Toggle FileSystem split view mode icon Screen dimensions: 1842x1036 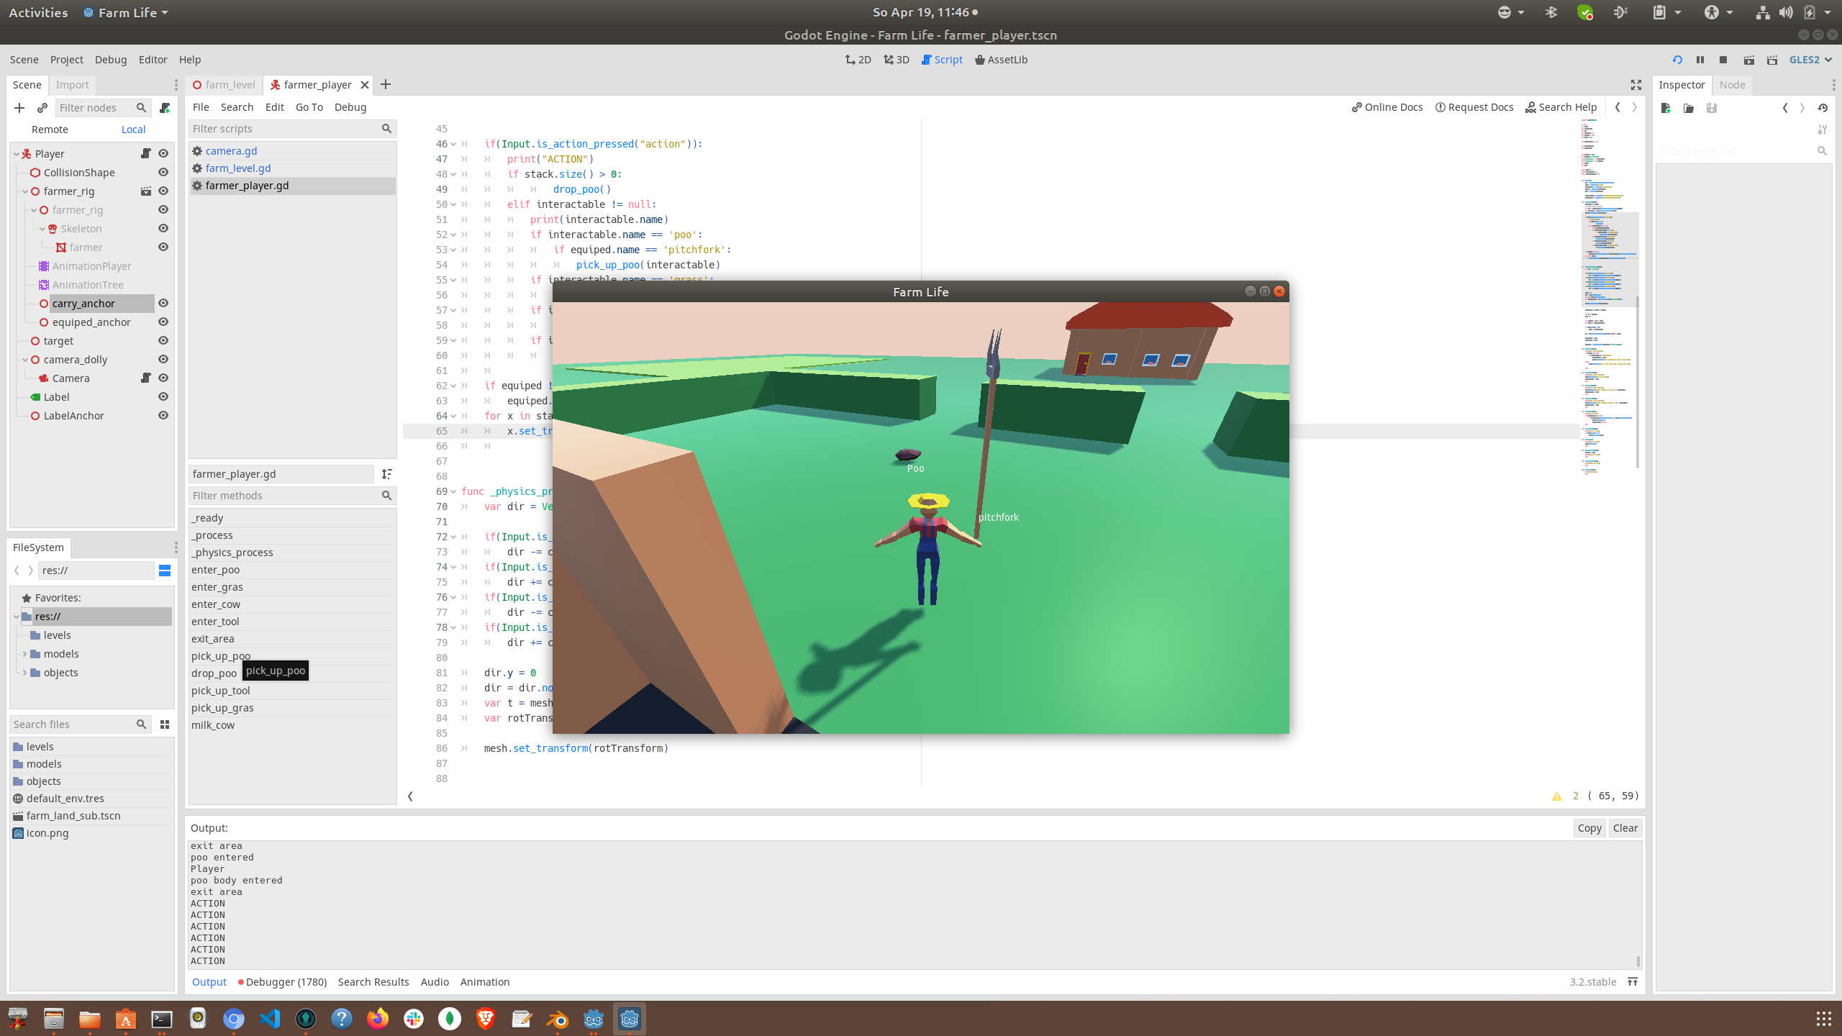[x=165, y=571]
